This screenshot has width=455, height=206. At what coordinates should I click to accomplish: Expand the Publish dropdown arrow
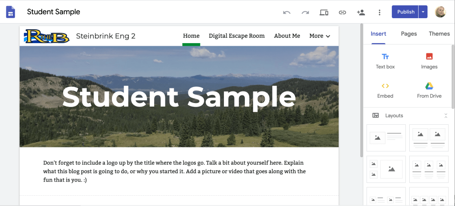pyautogui.click(x=423, y=12)
